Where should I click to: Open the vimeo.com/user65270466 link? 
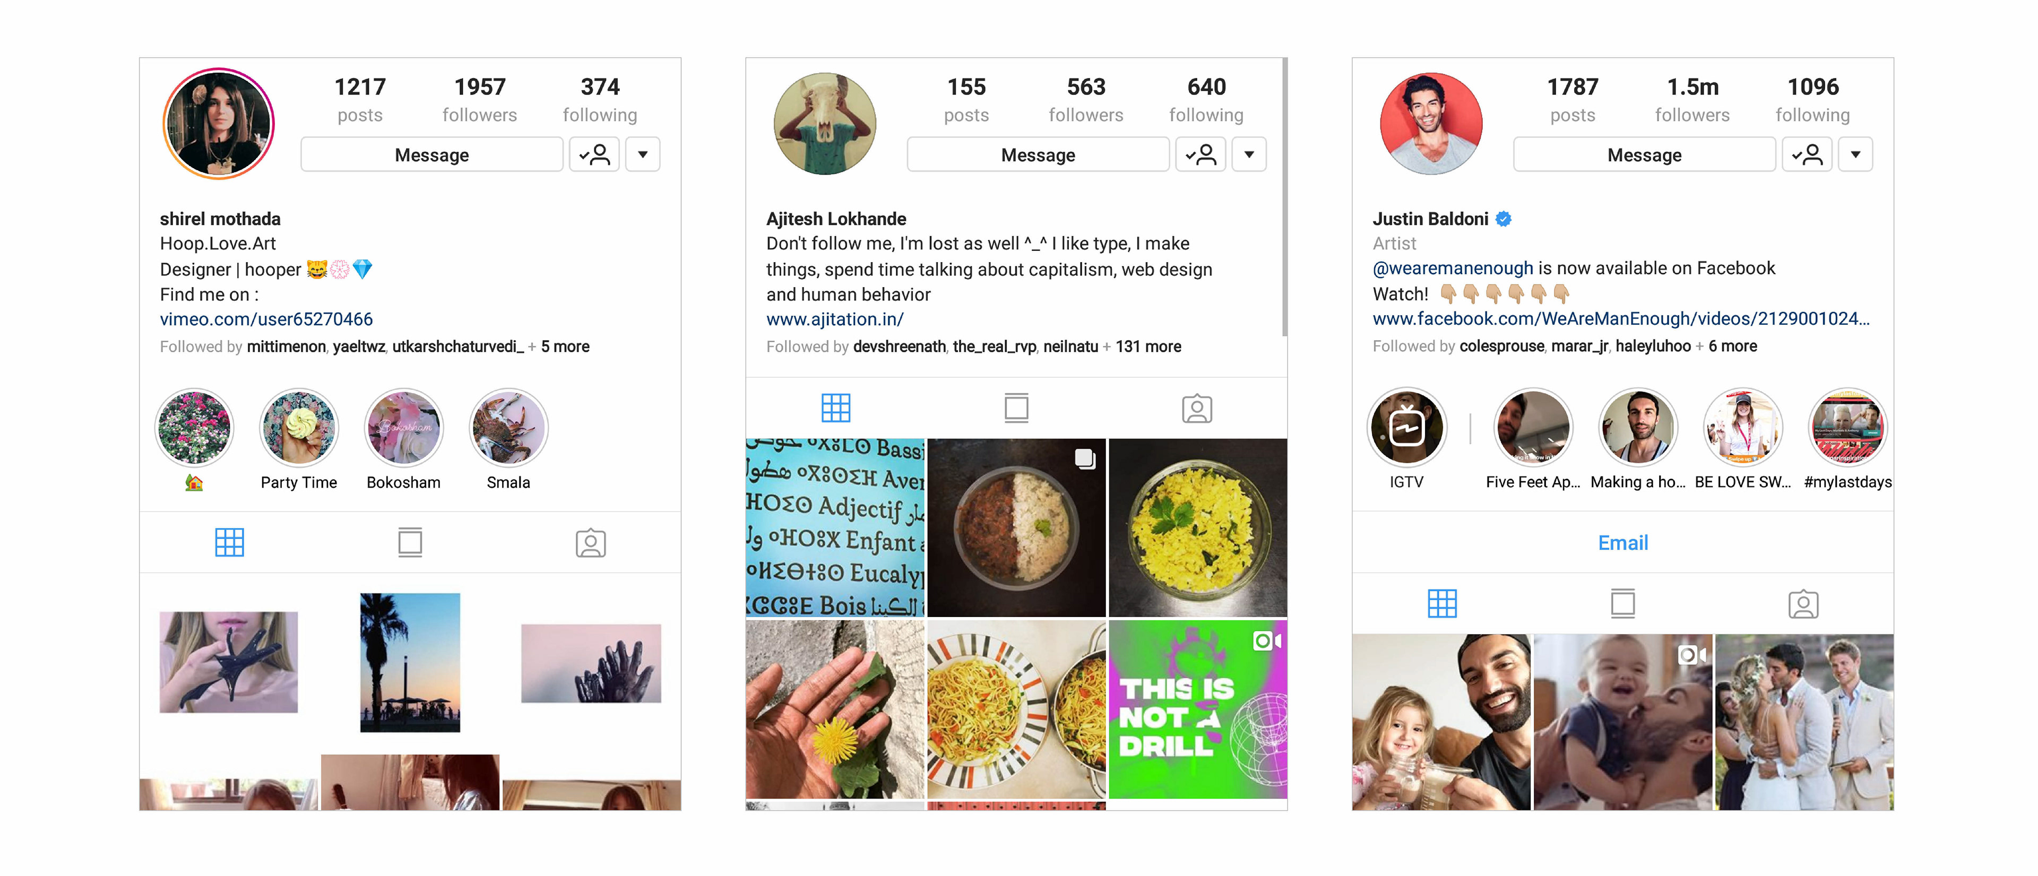click(266, 319)
